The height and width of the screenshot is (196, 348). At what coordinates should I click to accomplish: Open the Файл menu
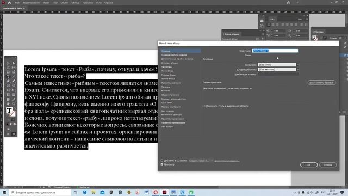(17, 3)
